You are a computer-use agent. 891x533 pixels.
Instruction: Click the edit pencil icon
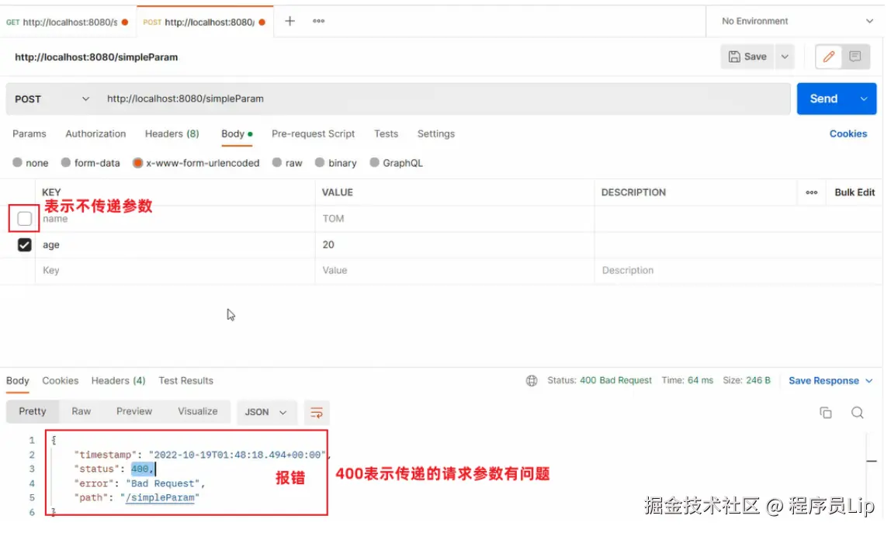click(x=828, y=57)
